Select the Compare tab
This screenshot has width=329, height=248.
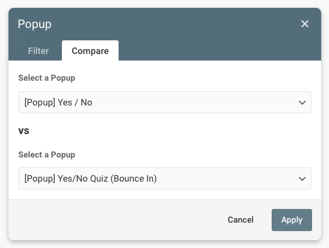click(x=90, y=51)
